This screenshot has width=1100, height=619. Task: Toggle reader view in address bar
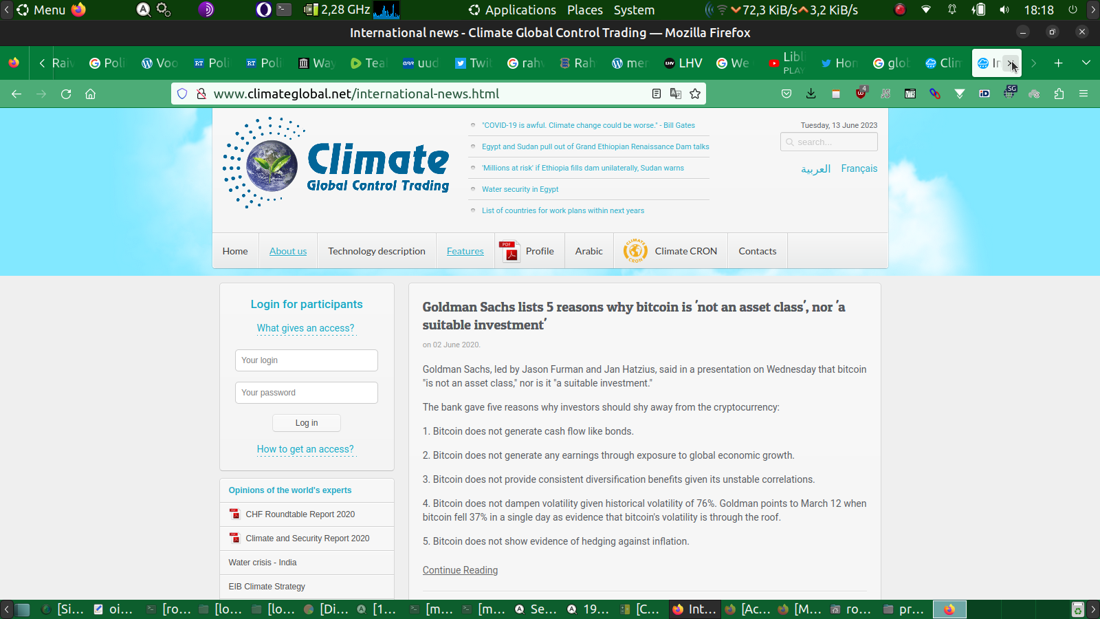657,94
